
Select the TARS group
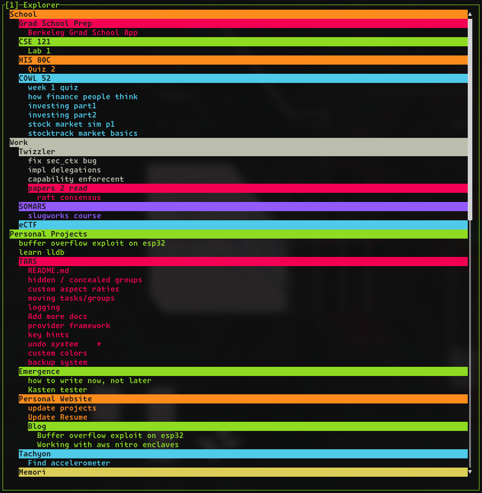243,262
